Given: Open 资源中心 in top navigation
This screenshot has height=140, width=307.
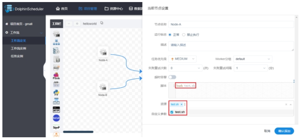Looking at the screenshot, I should (114, 9).
